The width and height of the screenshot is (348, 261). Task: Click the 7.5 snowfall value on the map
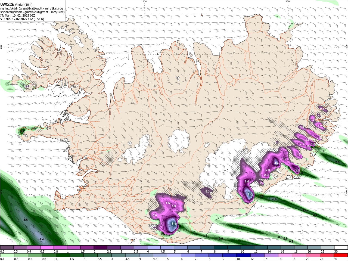pos(250,195)
